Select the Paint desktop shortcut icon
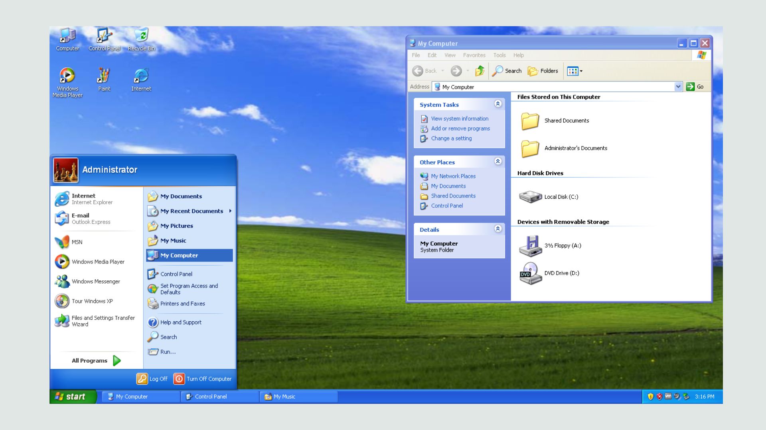766x430 pixels. [x=104, y=80]
